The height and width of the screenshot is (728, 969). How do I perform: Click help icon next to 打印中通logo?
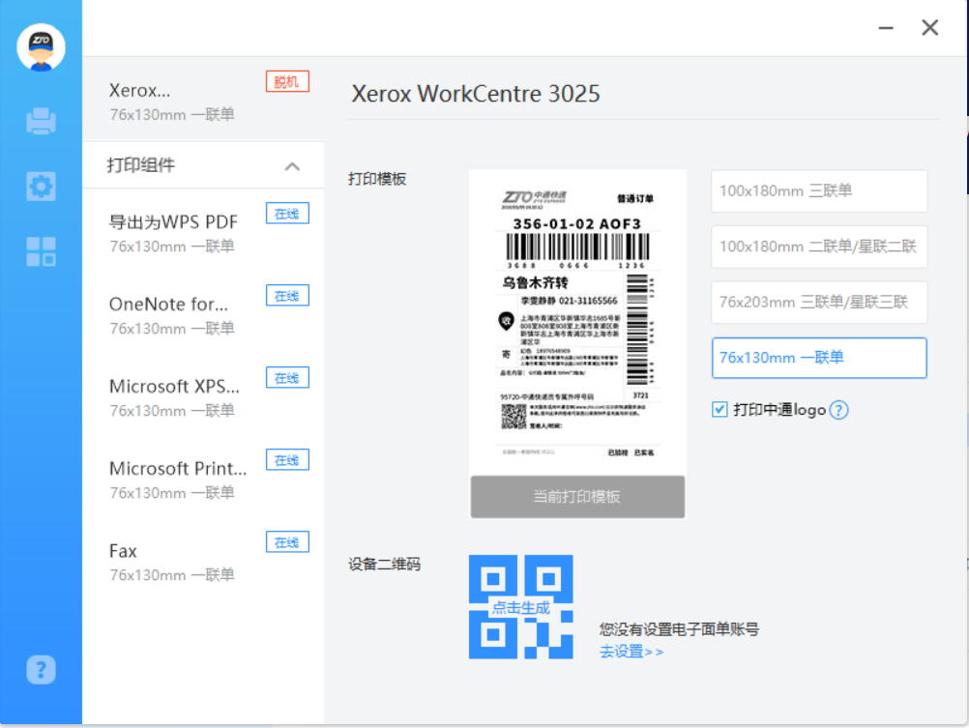(x=838, y=410)
